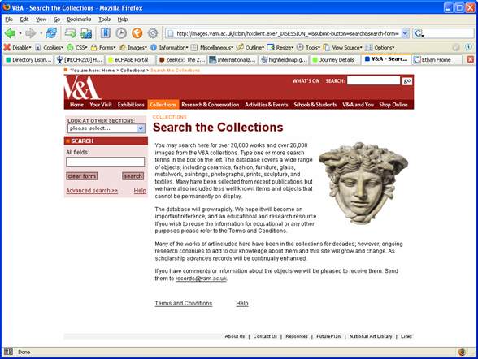
Task: Click the Medusa head sculpture image
Action: tap(363, 183)
